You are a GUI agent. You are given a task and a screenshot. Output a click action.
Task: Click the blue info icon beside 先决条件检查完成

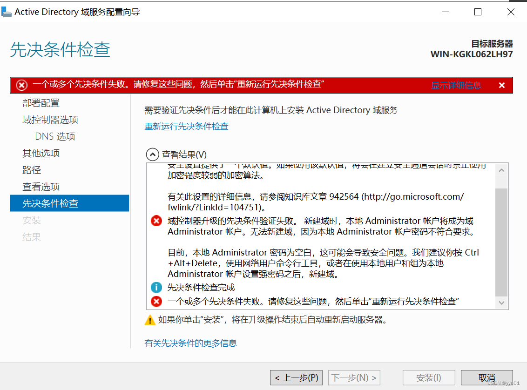coord(156,287)
